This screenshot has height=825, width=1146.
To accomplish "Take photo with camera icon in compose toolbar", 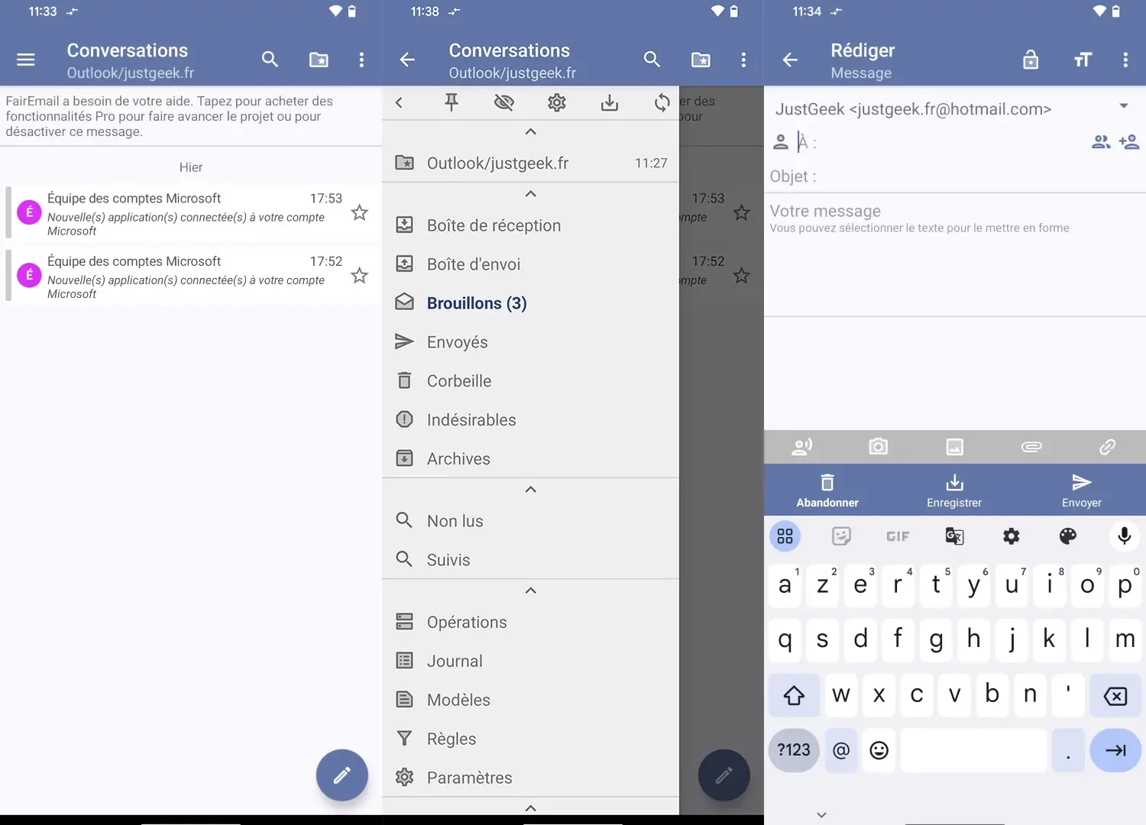I will tap(879, 447).
